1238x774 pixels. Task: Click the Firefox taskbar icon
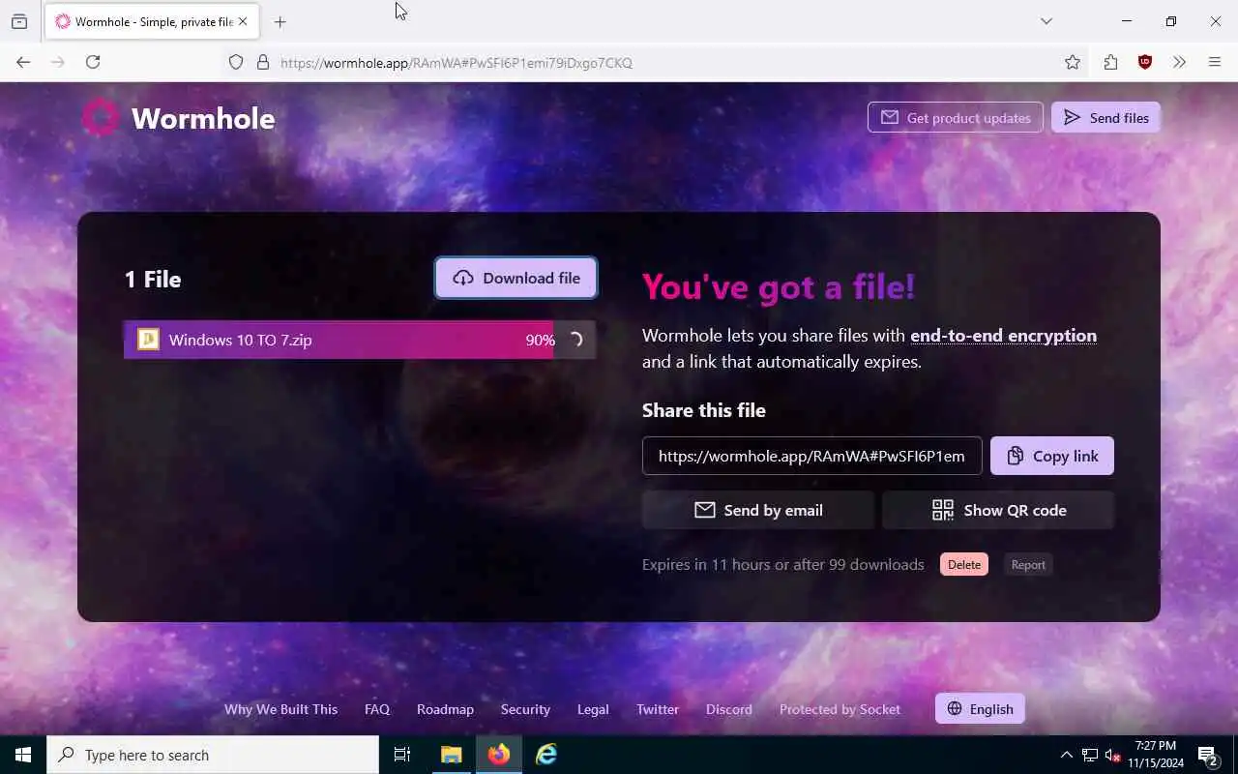coord(499,755)
